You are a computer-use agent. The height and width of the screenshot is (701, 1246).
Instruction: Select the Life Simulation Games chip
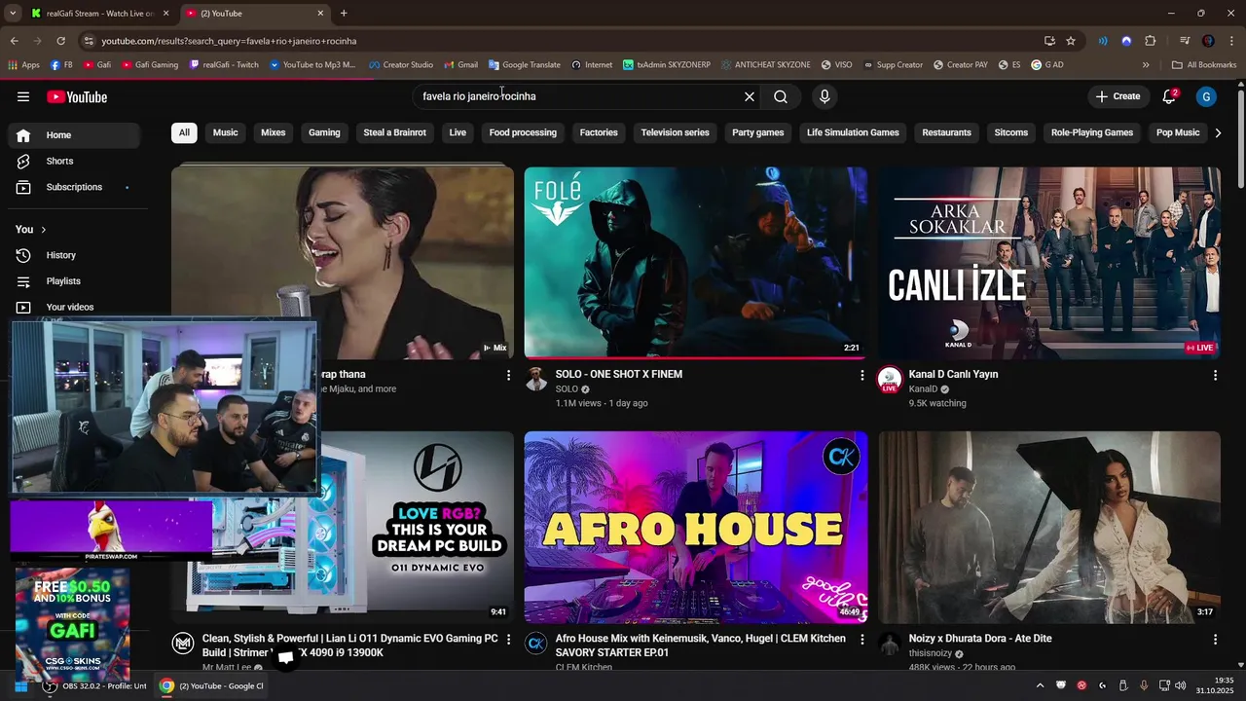pos(853,132)
